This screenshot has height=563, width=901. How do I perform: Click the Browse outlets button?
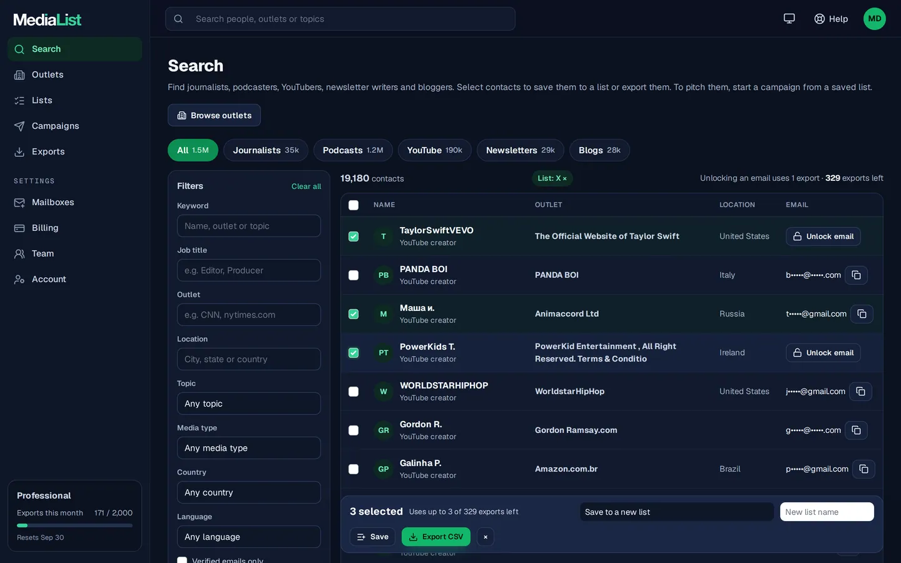(x=214, y=115)
